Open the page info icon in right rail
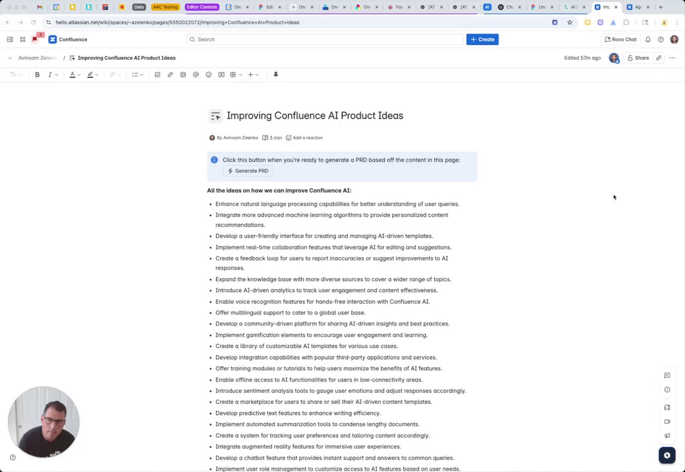 667,390
